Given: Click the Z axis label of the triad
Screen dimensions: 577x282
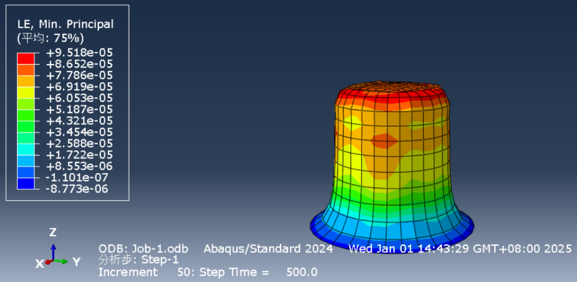Looking at the screenshot, I should click(x=53, y=232).
